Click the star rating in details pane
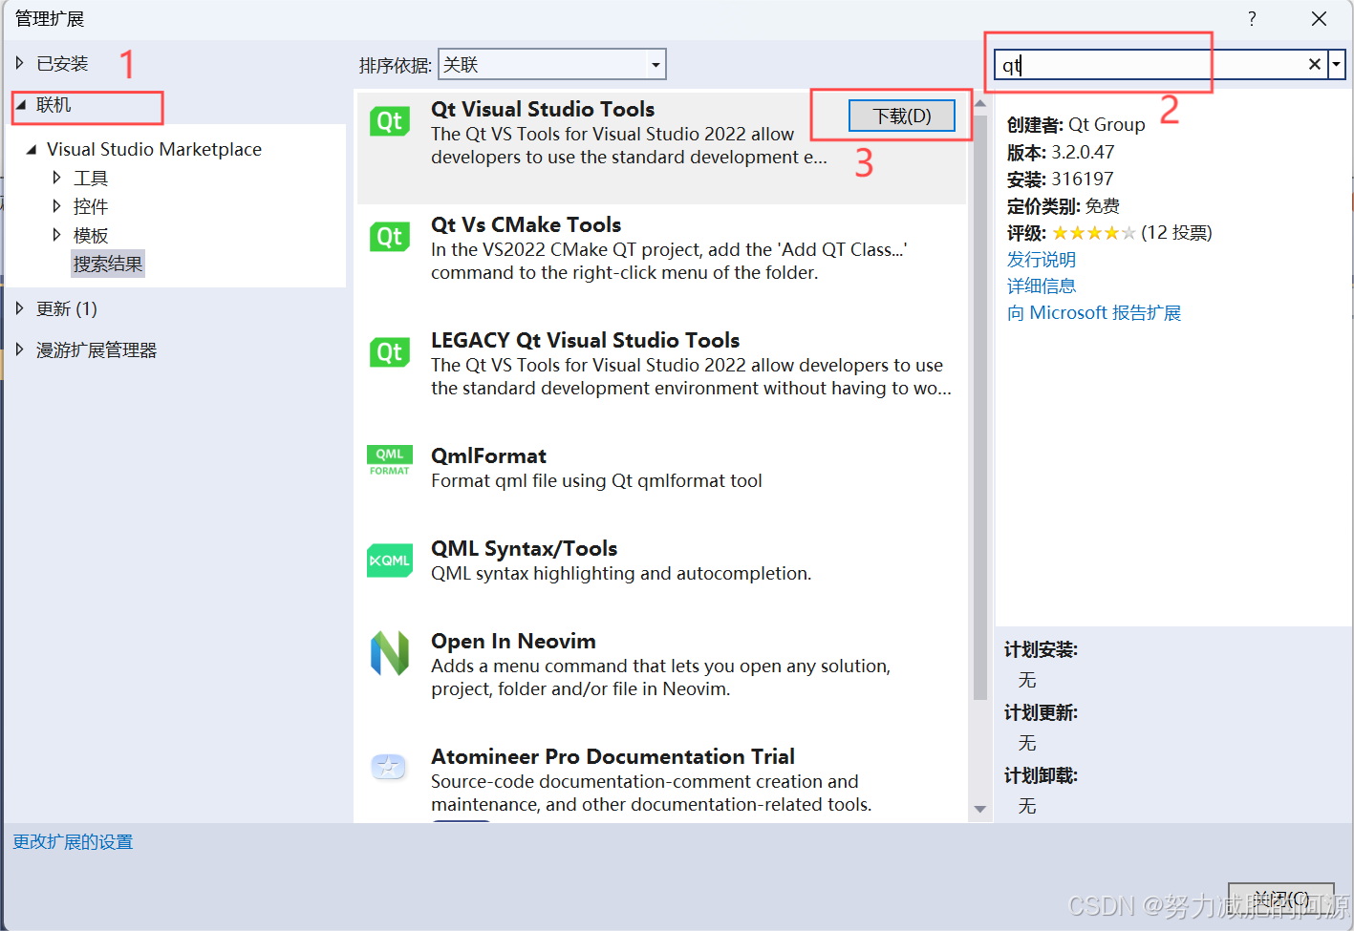This screenshot has height=931, width=1354. pyautogui.click(x=1094, y=232)
